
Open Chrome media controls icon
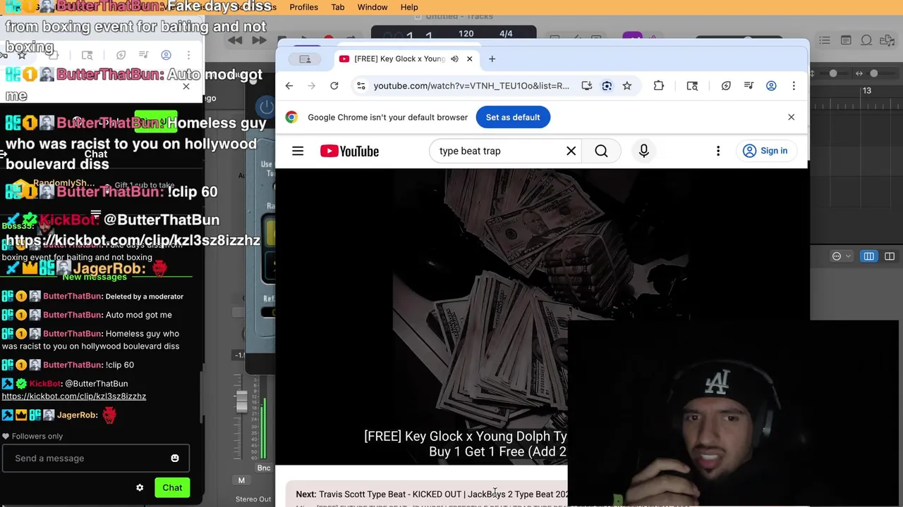(749, 86)
